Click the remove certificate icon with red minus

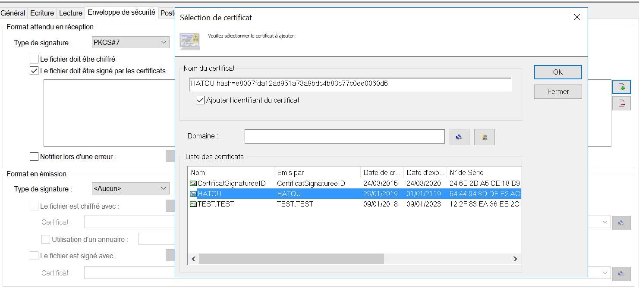click(621, 103)
